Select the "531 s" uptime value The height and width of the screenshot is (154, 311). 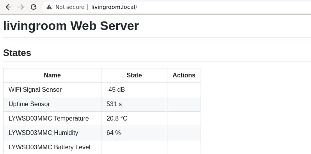[114, 104]
